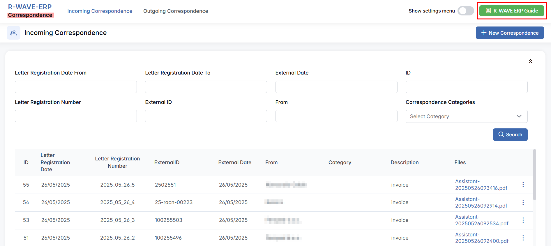The height and width of the screenshot is (246, 551).
Task: Click the table's vertical scrollbar
Action: [x=534, y=175]
